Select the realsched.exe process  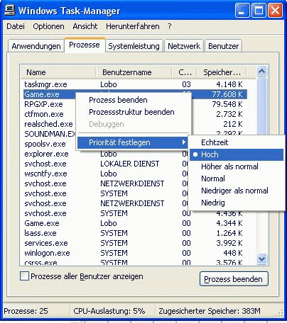click(48, 124)
